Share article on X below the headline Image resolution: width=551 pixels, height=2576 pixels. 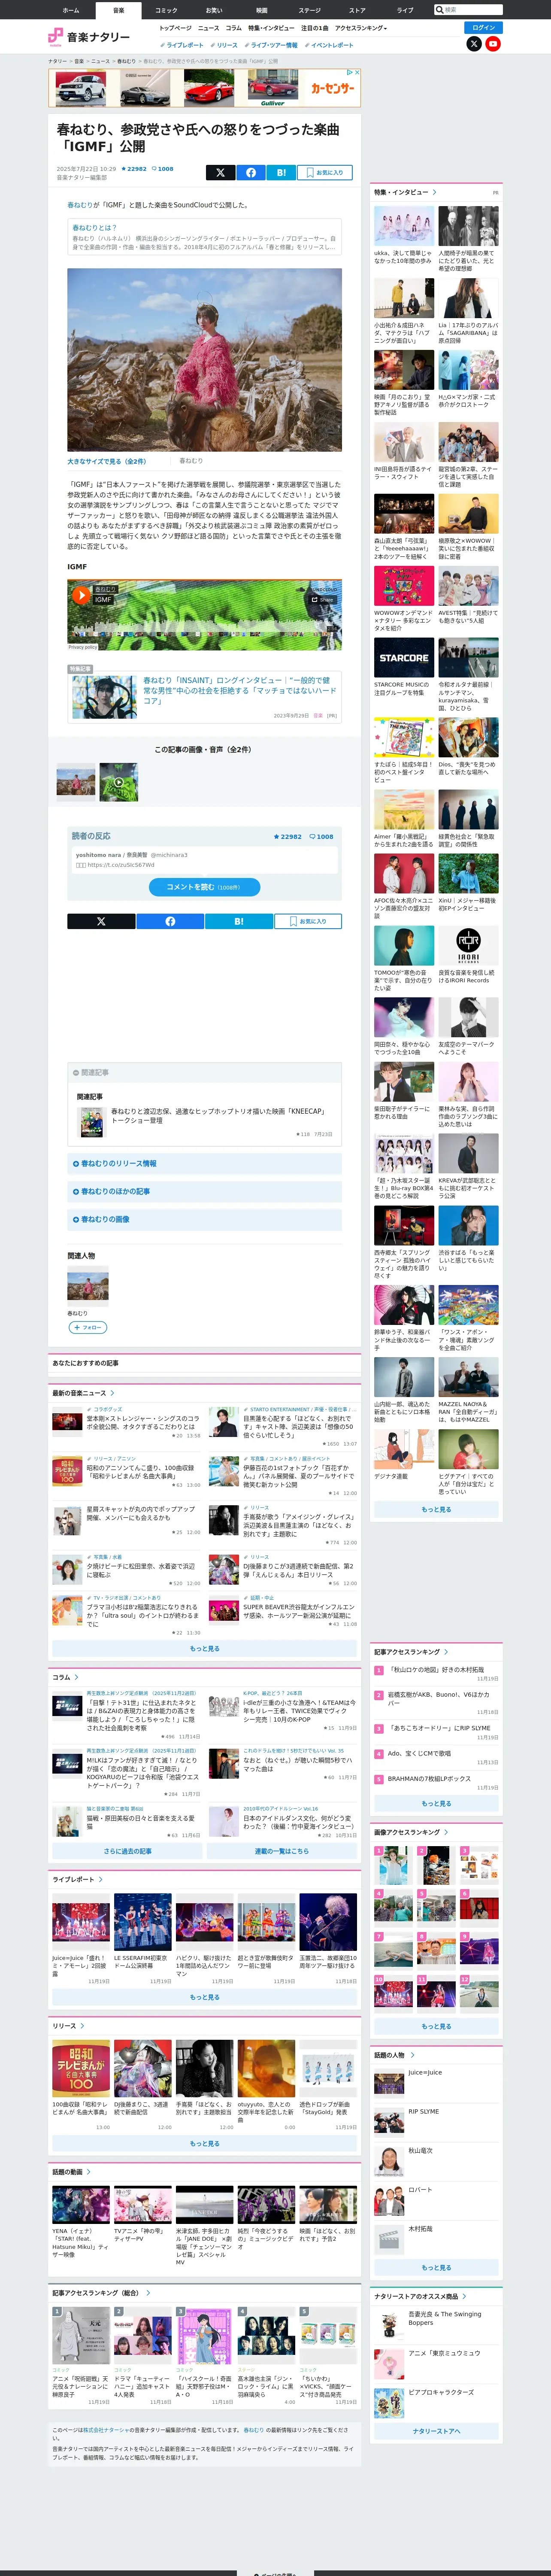pos(220,172)
